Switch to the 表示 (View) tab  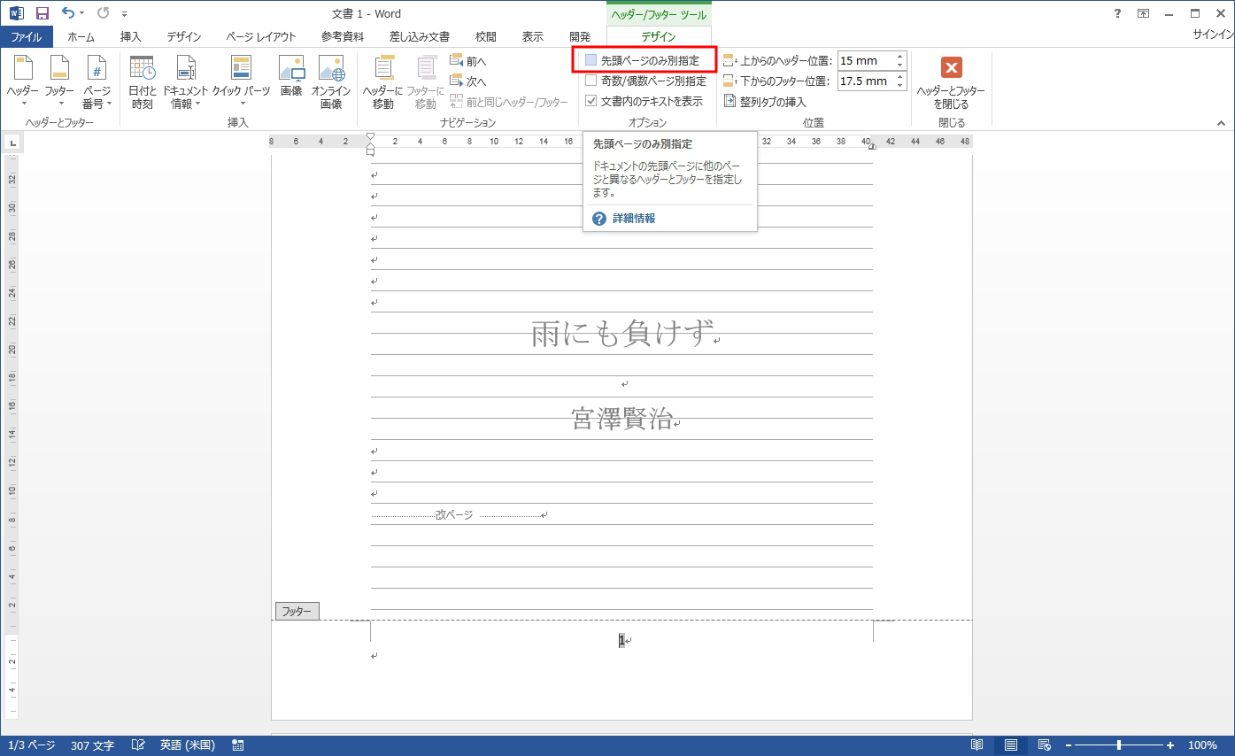pos(533,36)
